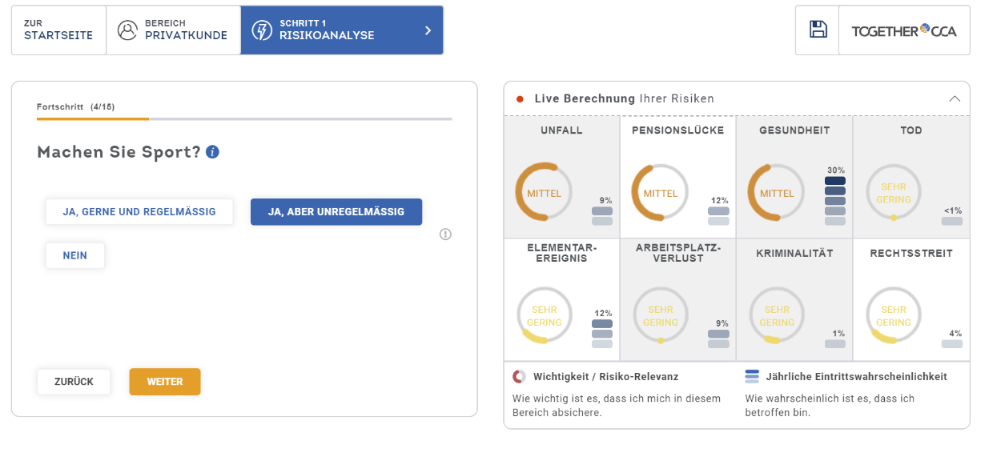Click the Together CCA logo
This screenshot has height=469, width=1001.
pos(903,30)
